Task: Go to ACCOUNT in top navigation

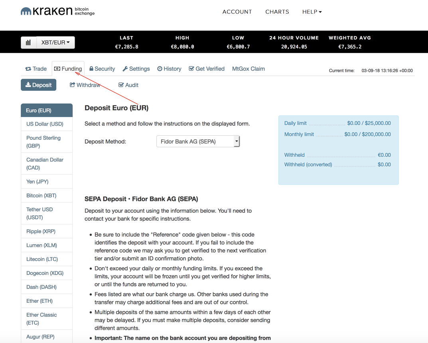Action: (x=237, y=12)
